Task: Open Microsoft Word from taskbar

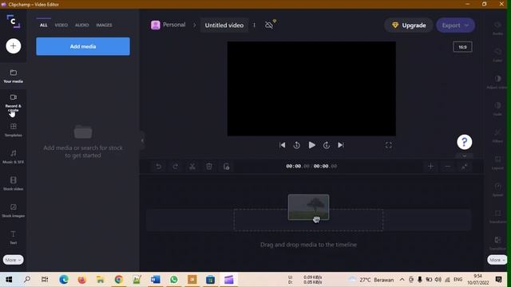Action: click(156, 280)
